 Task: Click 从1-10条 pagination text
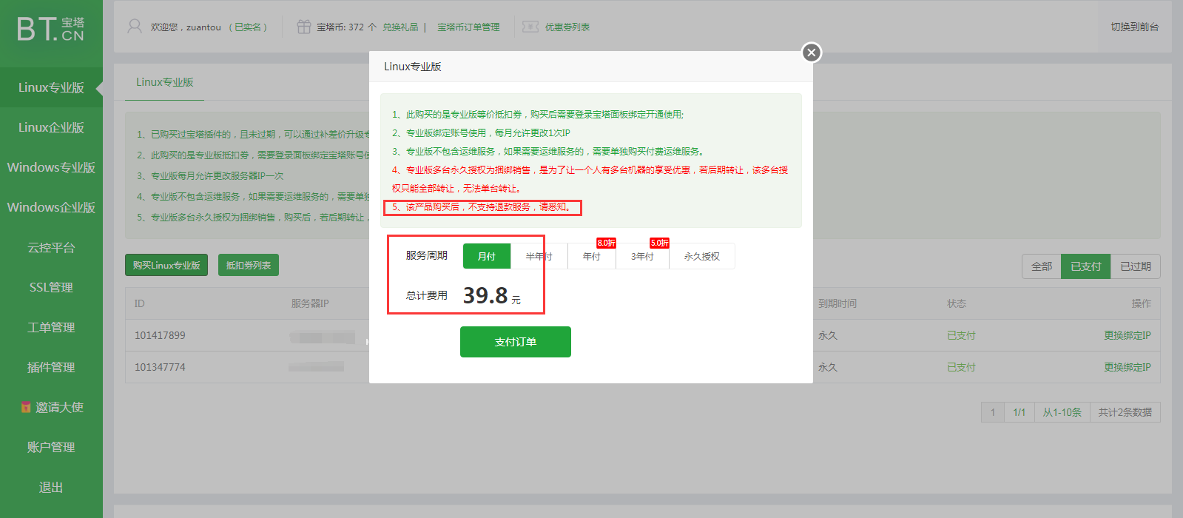pos(1062,412)
